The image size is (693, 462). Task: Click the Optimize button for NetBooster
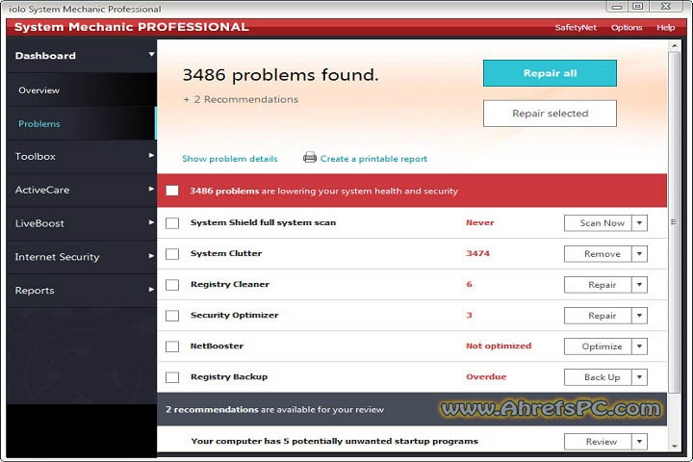[598, 346]
